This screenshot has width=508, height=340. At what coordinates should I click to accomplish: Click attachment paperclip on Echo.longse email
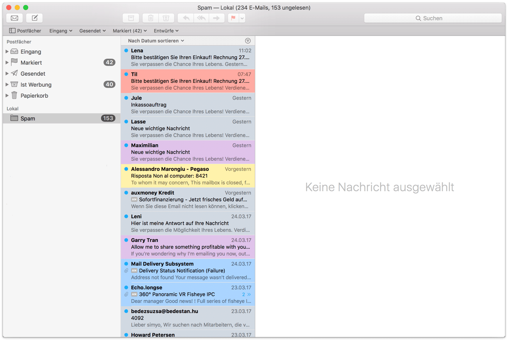click(x=126, y=294)
